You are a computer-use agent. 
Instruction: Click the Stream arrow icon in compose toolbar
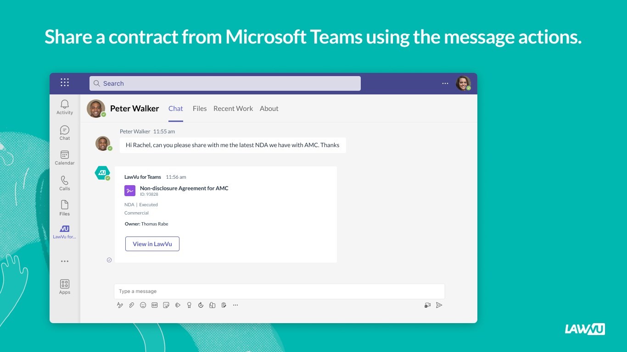178,305
